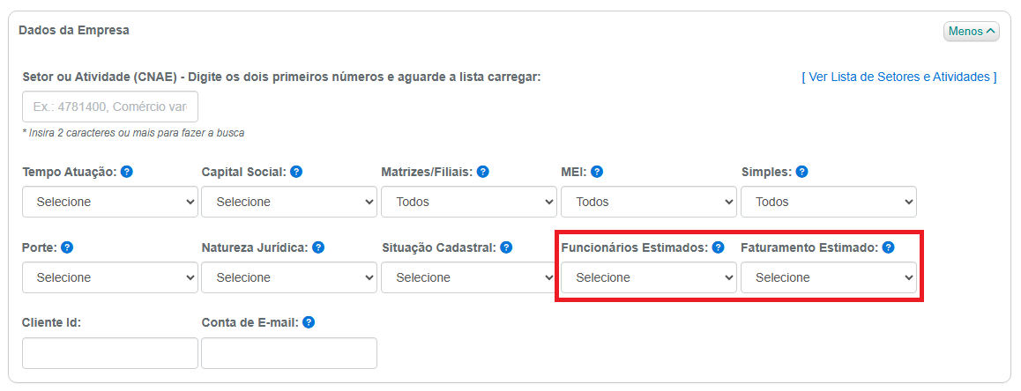Open the Funcionários Estimados dropdown
This screenshot has width=1021, height=391.
[x=649, y=277]
